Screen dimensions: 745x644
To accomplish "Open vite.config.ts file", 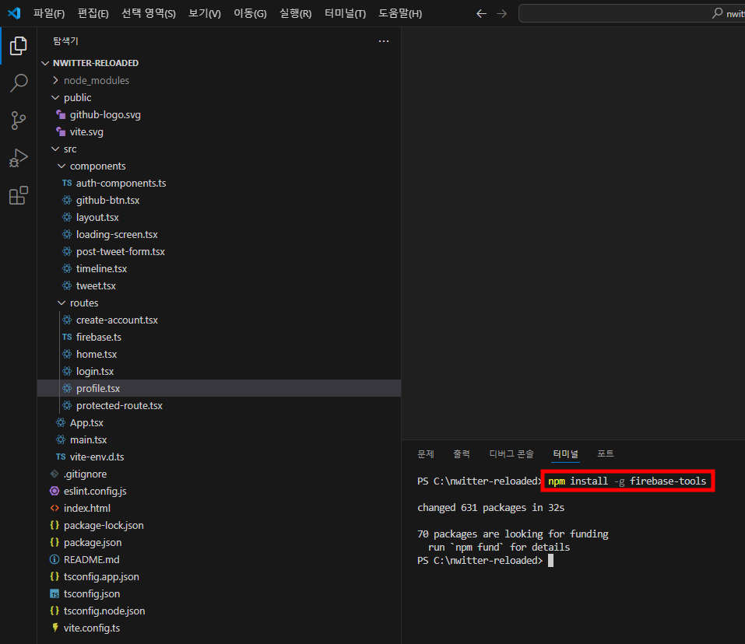I will pos(219,628).
